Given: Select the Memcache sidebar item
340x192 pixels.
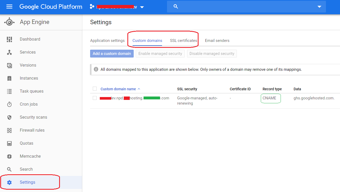Looking at the screenshot, I should (30, 156).
